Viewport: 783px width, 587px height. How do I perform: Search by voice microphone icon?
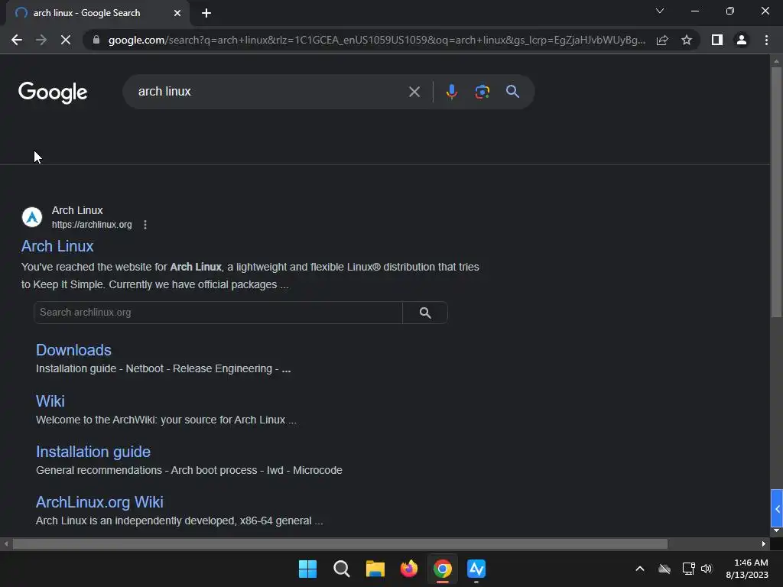point(451,92)
